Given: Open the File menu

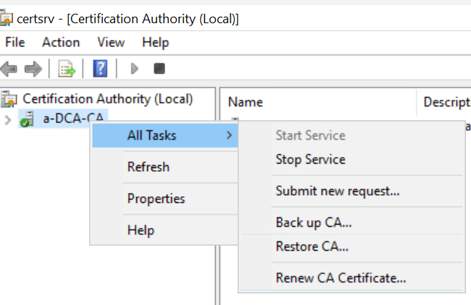Looking at the screenshot, I should (x=15, y=42).
